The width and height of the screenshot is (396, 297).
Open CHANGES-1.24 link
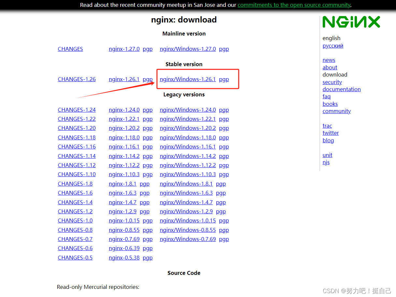[x=77, y=110]
